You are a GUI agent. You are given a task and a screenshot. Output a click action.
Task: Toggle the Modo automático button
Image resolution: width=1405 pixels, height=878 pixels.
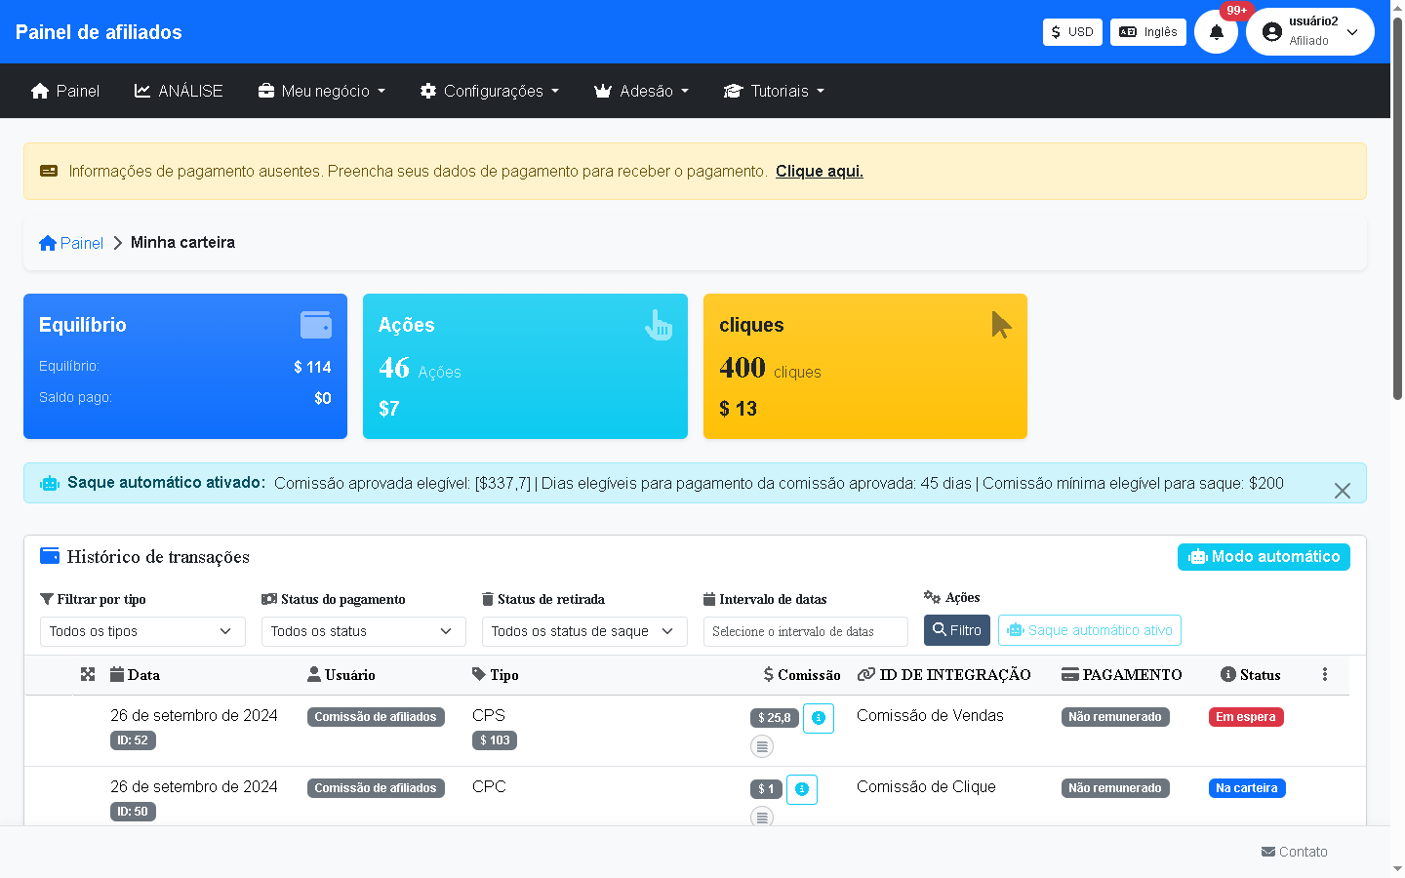pyautogui.click(x=1264, y=557)
